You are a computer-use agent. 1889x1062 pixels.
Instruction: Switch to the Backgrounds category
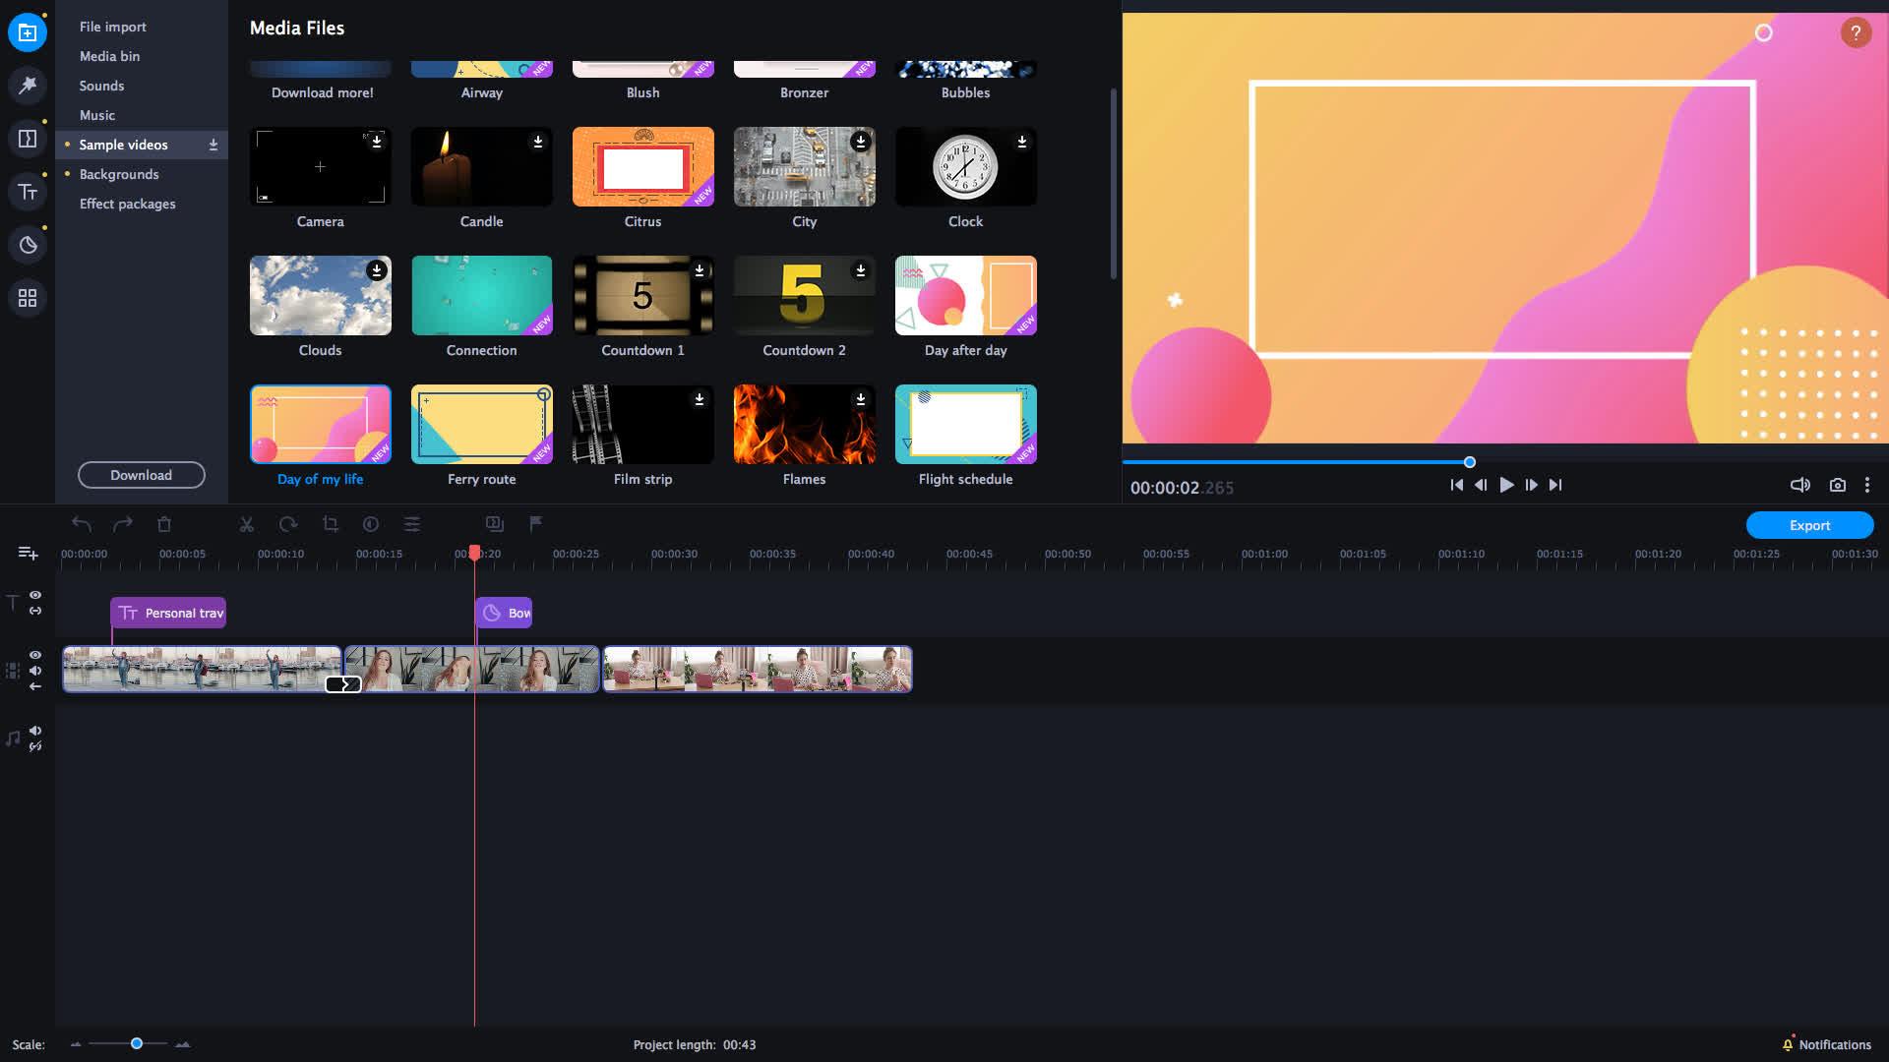click(119, 174)
